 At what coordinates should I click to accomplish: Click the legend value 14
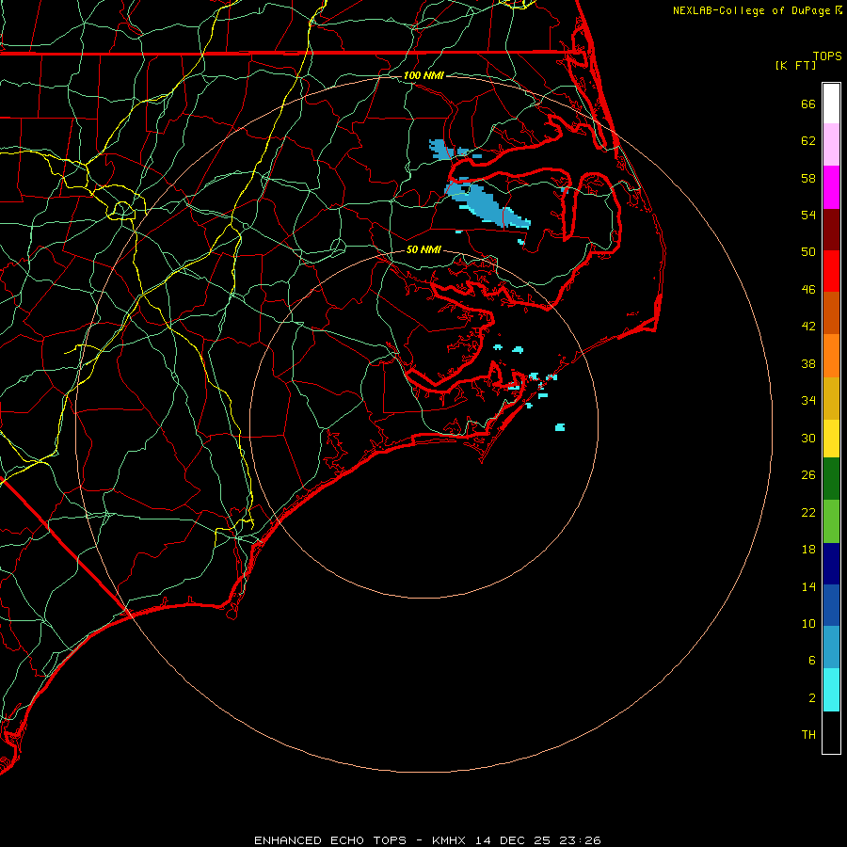[x=808, y=586]
